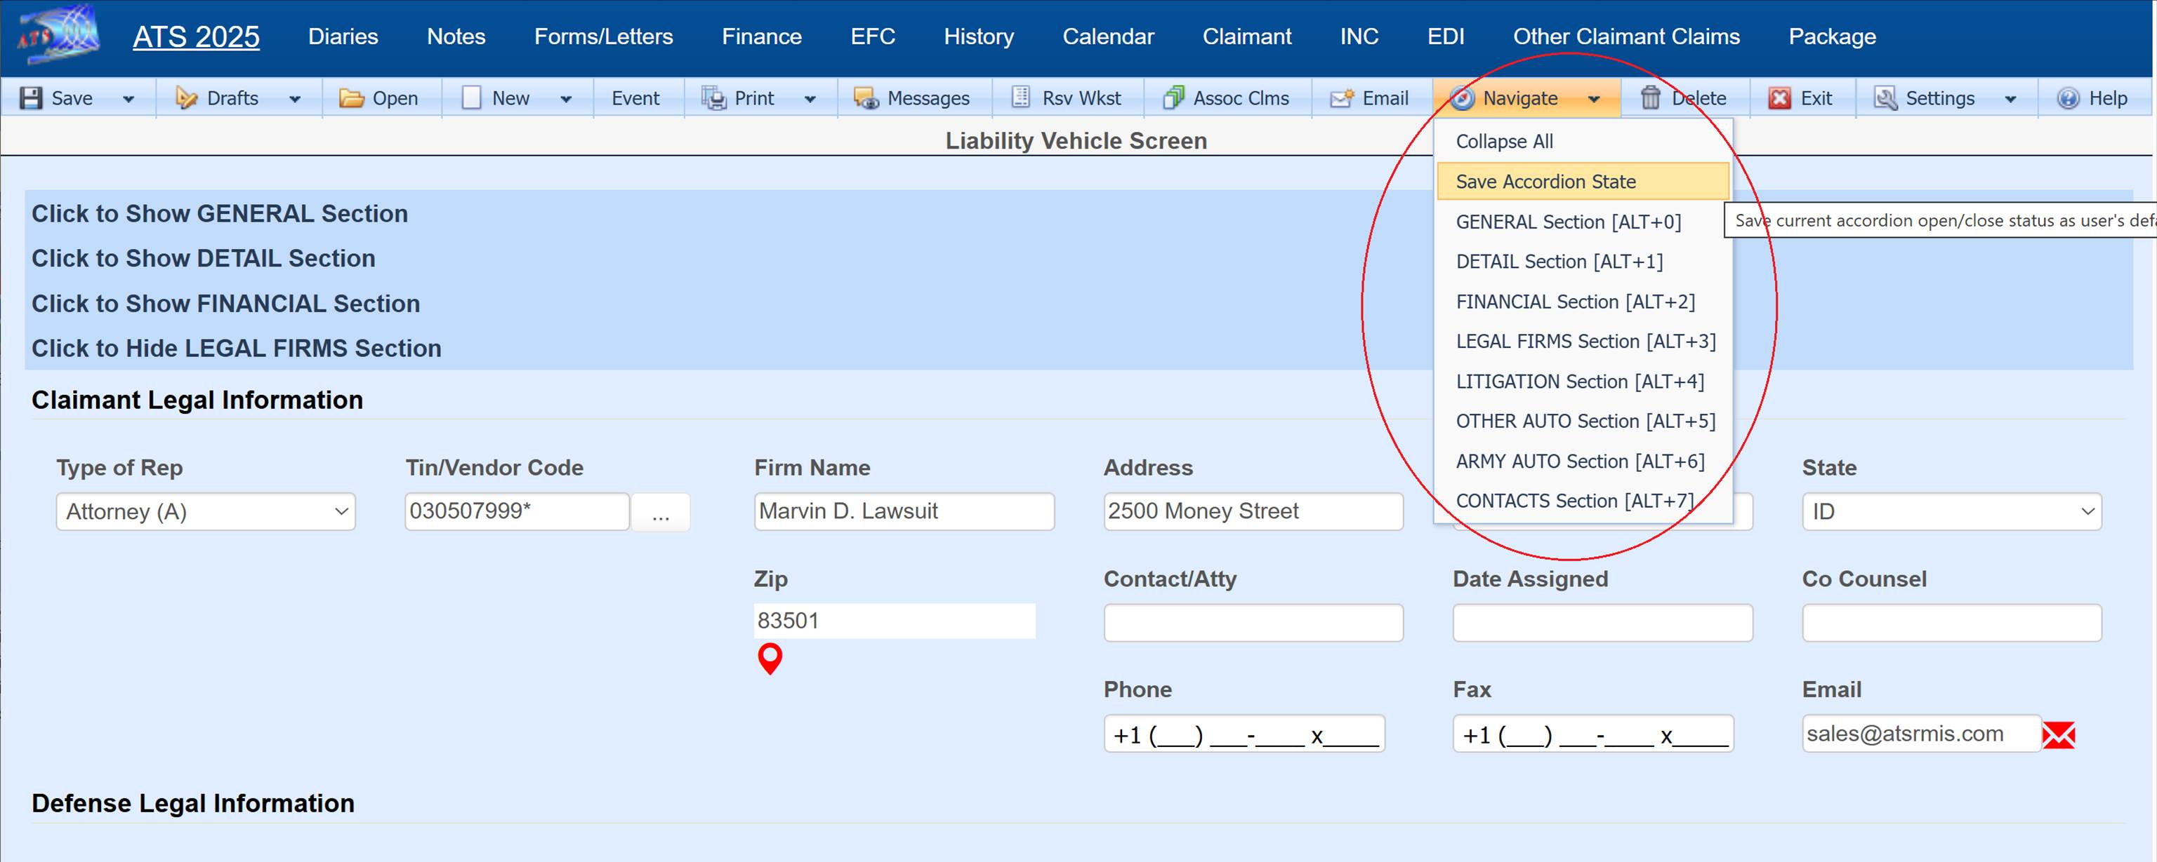
Task: Click the Save floppy disk icon
Action: [31, 97]
